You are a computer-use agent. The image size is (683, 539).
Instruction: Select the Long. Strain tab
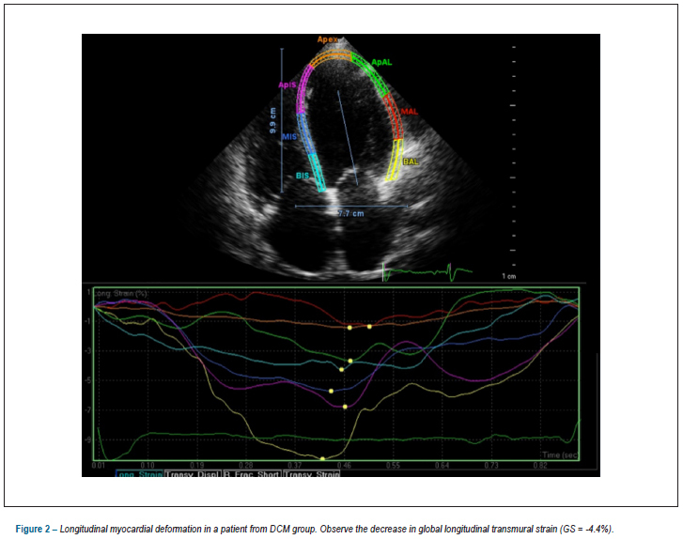pos(139,473)
